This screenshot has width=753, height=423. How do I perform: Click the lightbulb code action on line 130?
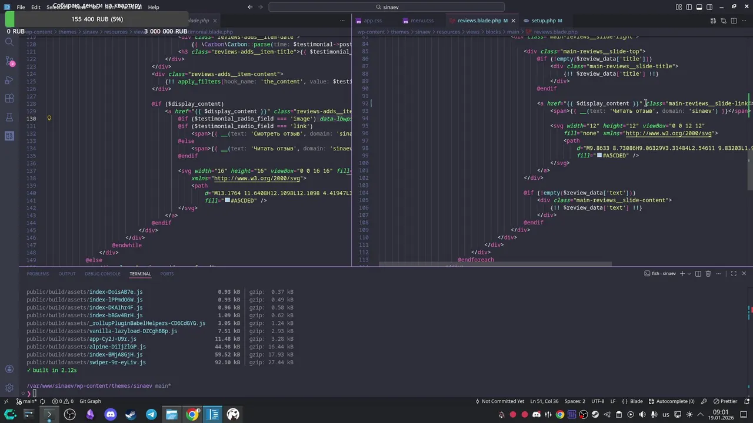click(x=49, y=118)
